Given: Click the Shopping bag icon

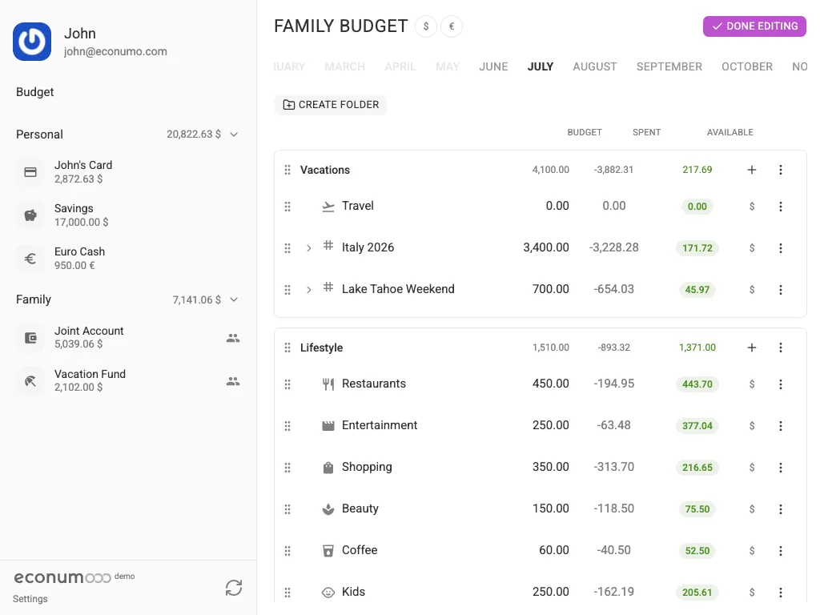Looking at the screenshot, I should point(328,468).
